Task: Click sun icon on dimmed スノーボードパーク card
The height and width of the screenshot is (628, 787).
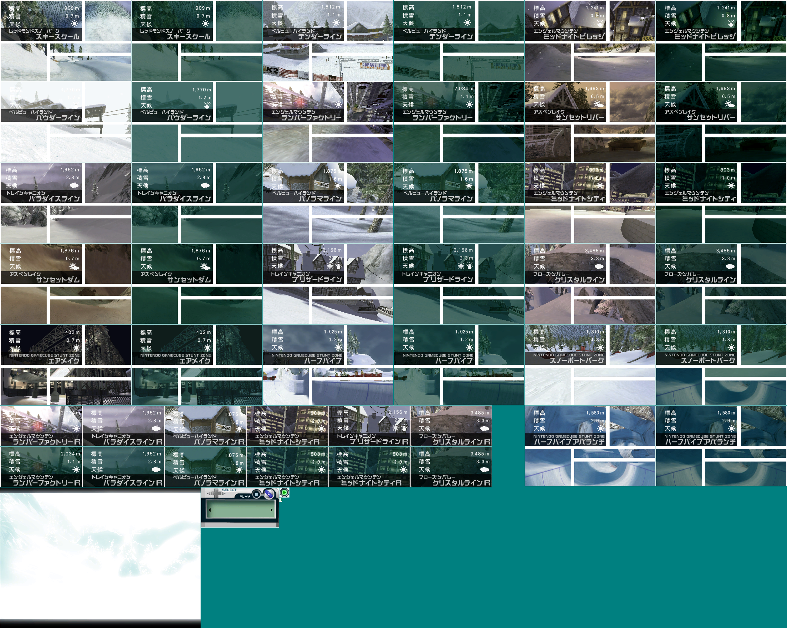Action: 731,347
